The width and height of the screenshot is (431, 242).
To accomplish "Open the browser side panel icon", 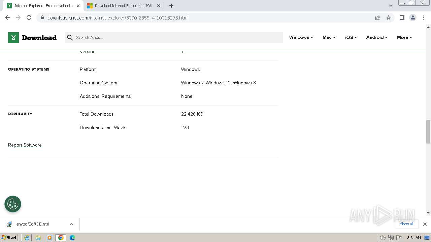I will pyautogui.click(x=402, y=17).
